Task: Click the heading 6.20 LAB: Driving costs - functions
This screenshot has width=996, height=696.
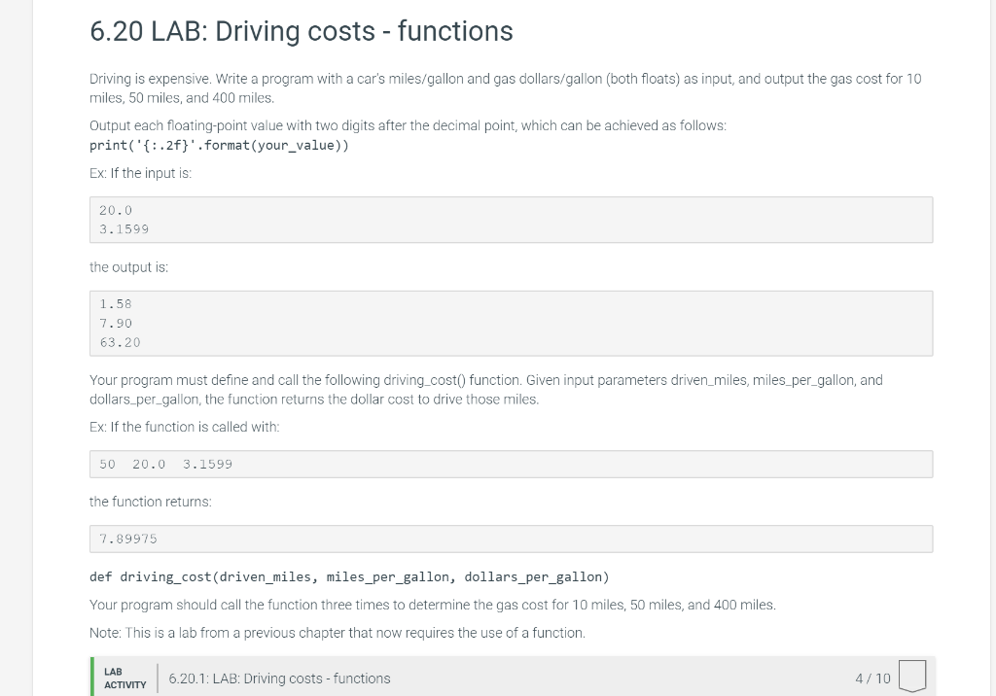Action: coord(302,31)
